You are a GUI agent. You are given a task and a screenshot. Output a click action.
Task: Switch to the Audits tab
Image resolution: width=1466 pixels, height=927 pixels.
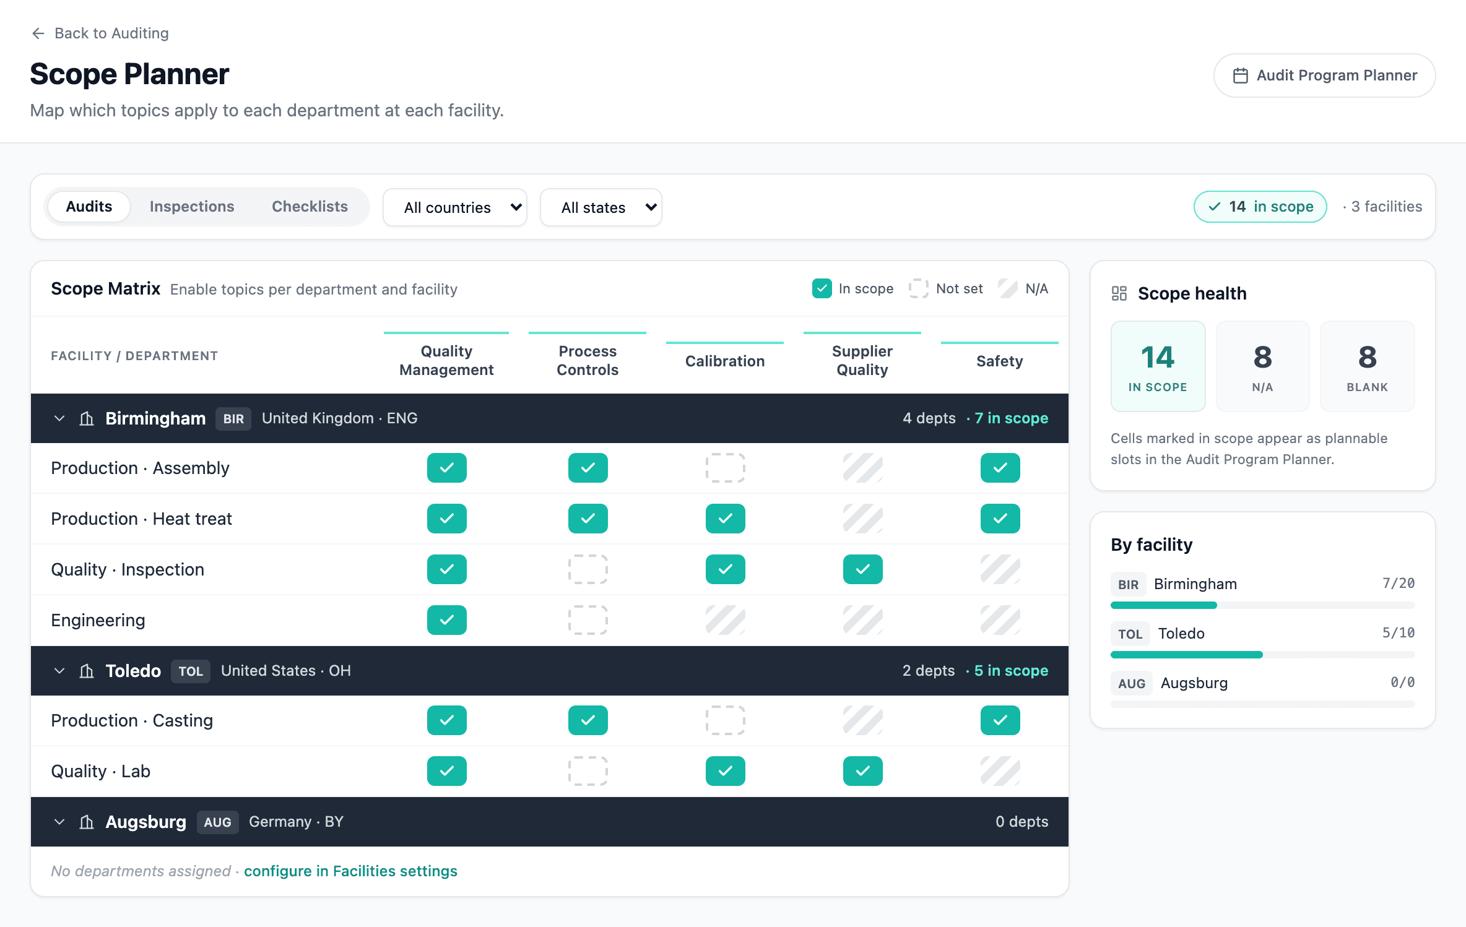[89, 207]
